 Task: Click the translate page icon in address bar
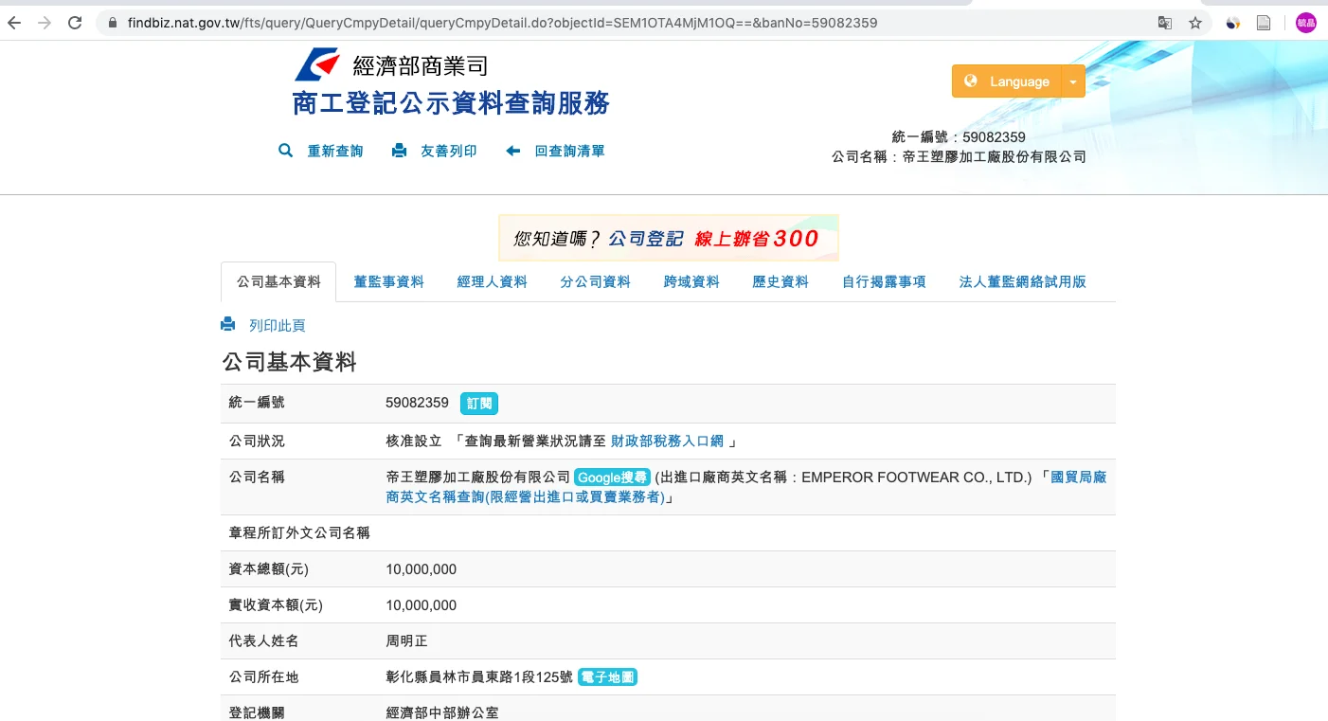tap(1165, 23)
